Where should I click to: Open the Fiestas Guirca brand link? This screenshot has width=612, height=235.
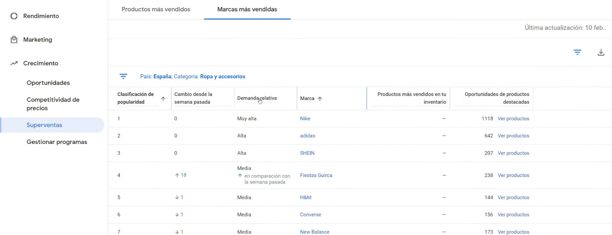click(316, 175)
